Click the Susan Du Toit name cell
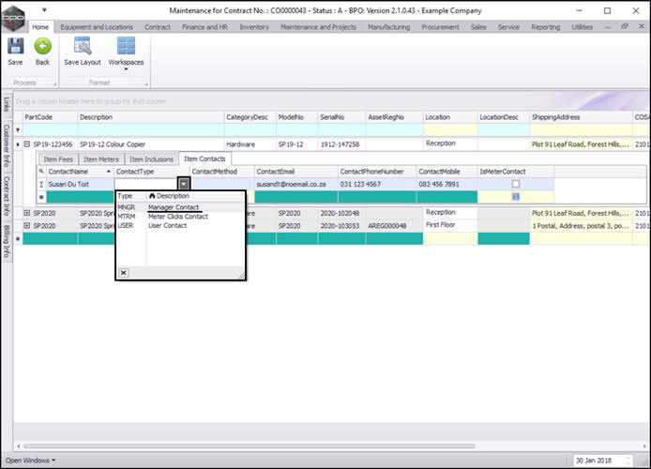This screenshot has width=651, height=469. click(x=80, y=184)
